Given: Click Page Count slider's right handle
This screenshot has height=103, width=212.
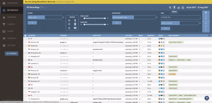Looking at the screenshot, I should pos(105,18).
